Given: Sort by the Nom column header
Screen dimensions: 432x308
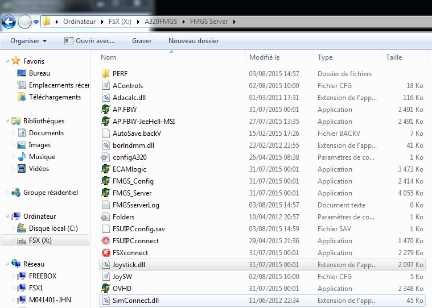Looking at the screenshot, I should [x=108, y=57].
